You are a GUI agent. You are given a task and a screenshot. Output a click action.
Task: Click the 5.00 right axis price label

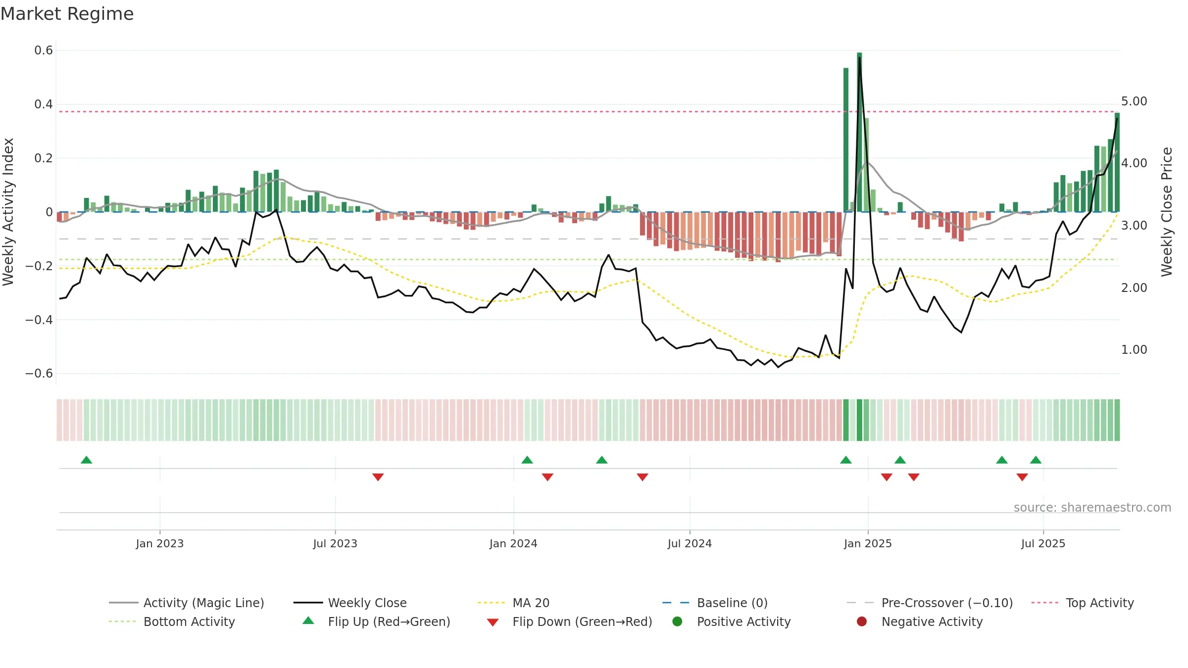click(x=1134, y=101)
